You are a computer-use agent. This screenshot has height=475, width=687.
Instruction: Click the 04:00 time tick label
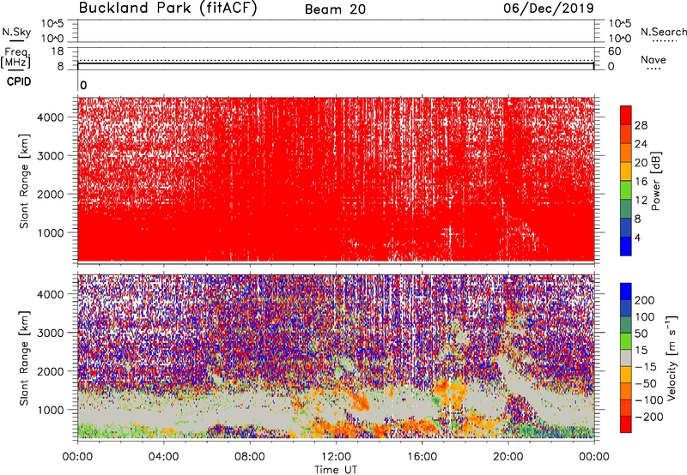click(163, 457)
